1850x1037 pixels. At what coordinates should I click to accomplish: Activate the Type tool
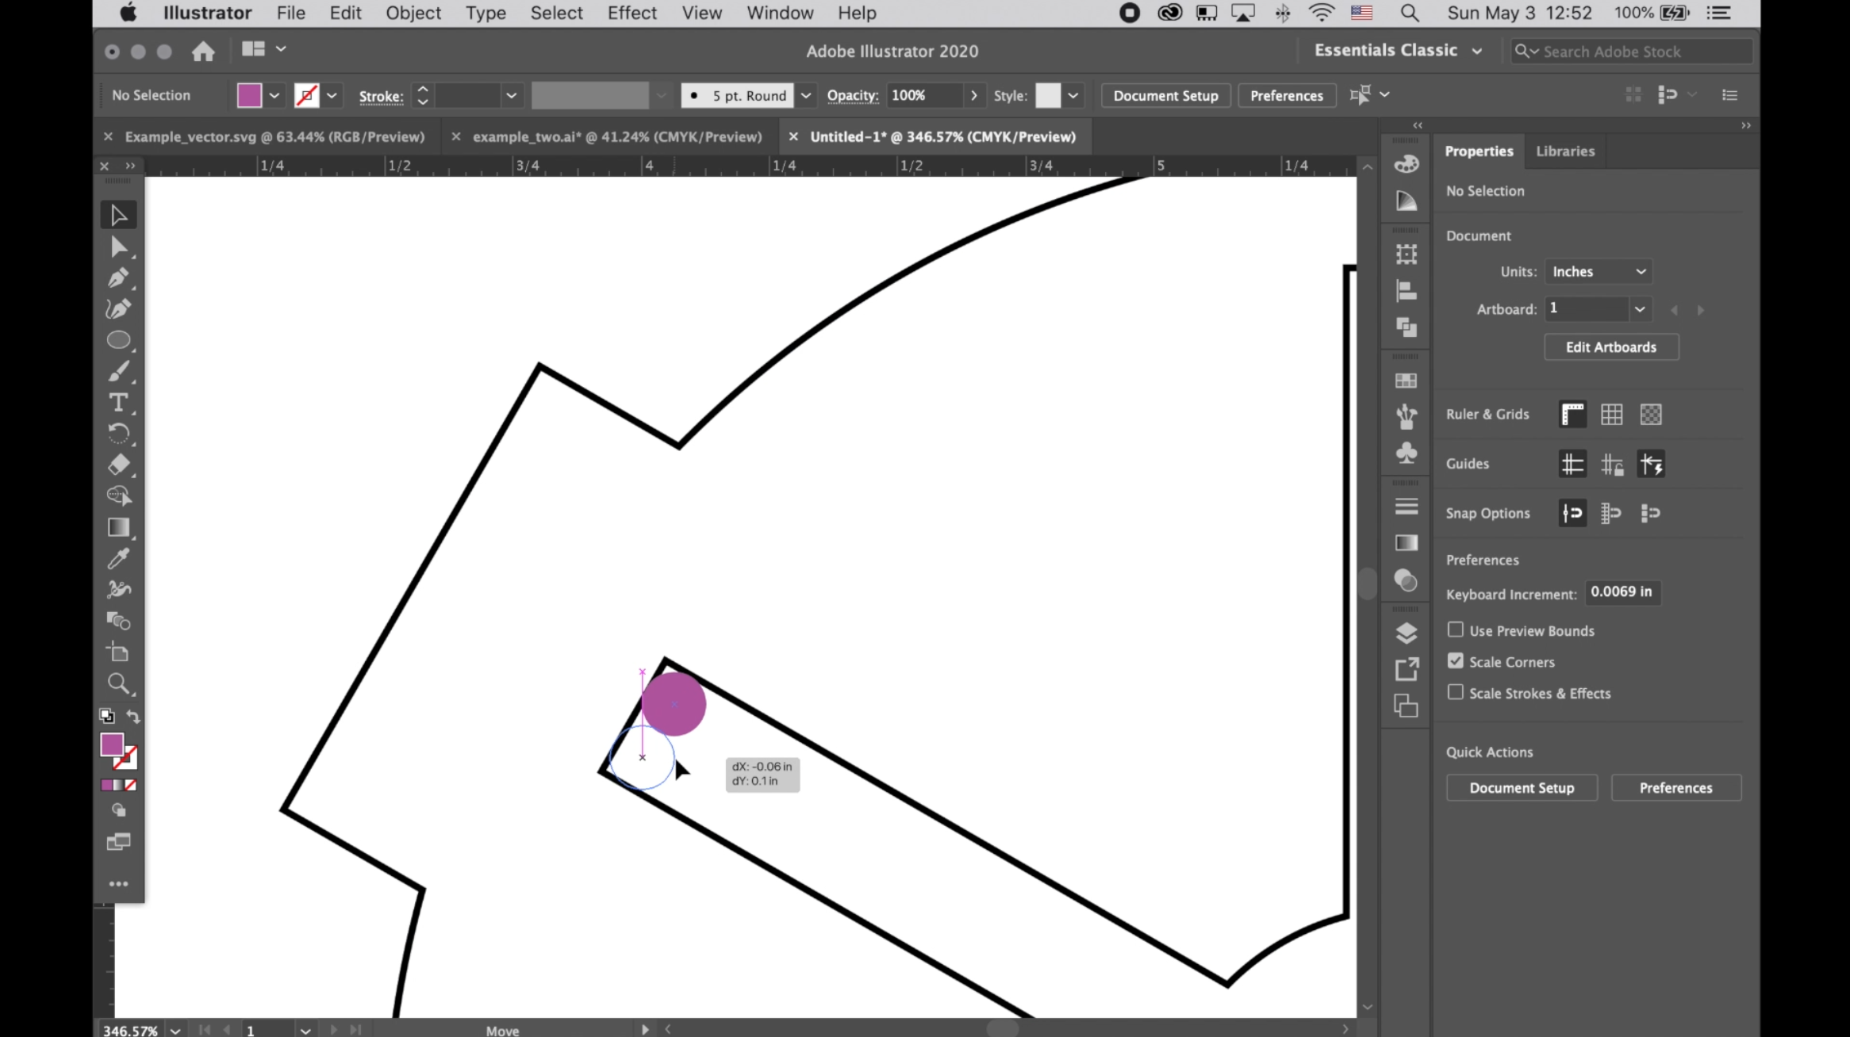[117, 404]
